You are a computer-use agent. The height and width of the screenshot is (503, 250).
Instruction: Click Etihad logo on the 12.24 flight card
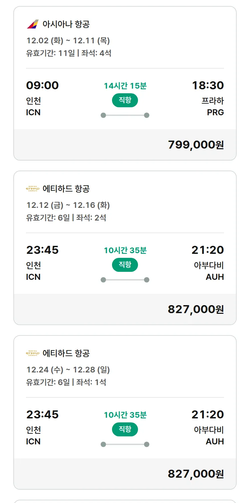[33, 353]
